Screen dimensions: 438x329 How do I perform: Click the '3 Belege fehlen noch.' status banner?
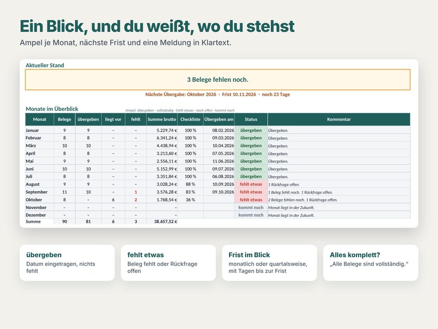[217, 79]
